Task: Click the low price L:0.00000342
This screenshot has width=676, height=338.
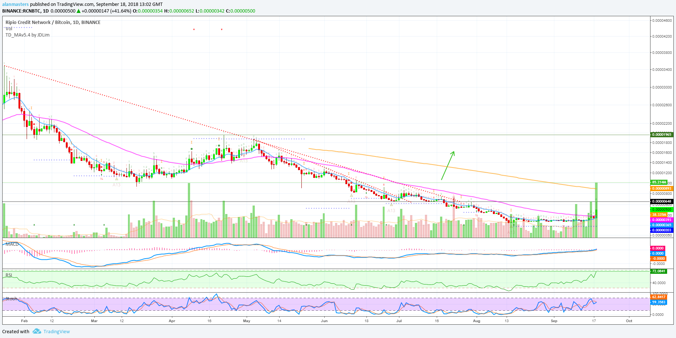Action: (x=210, y=11)
